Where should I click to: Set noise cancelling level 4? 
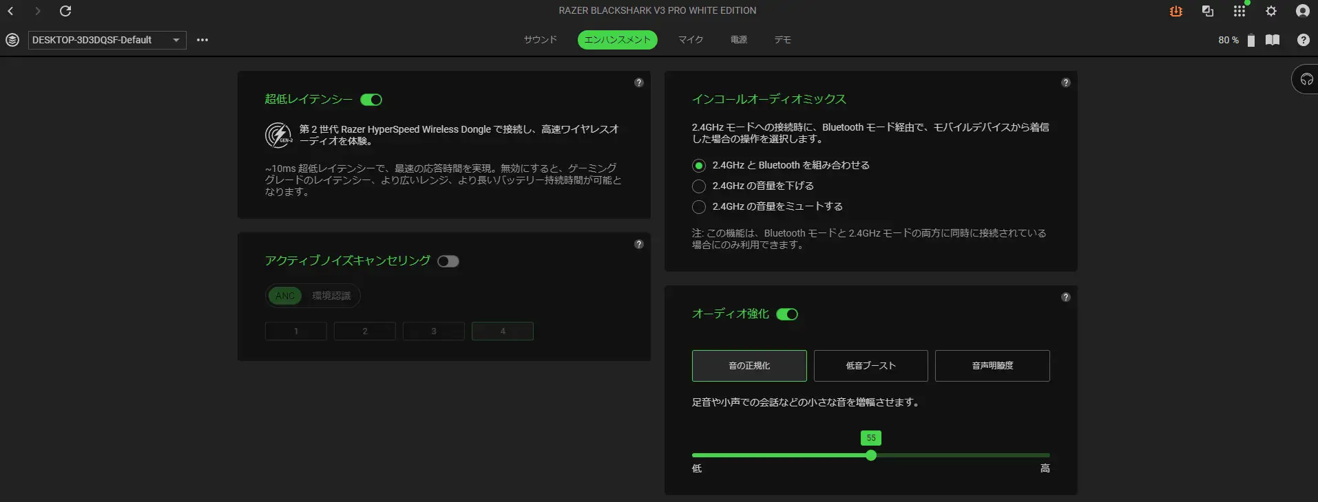503,331
